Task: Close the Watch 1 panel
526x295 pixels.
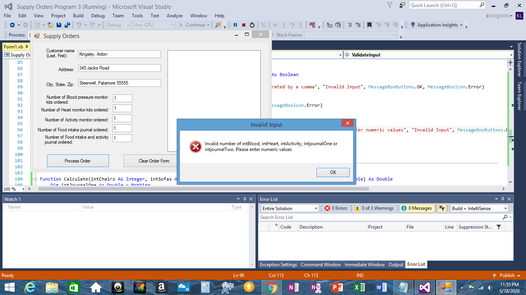Action: [x=251, y=199]
